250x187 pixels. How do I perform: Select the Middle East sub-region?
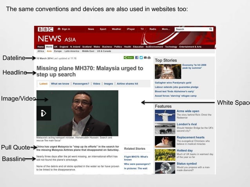[88, 51]
